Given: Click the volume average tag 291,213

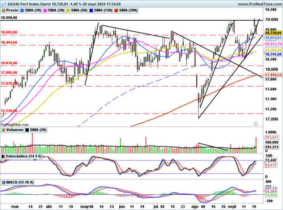Looking at the screenshot, I should pos(272,147).
